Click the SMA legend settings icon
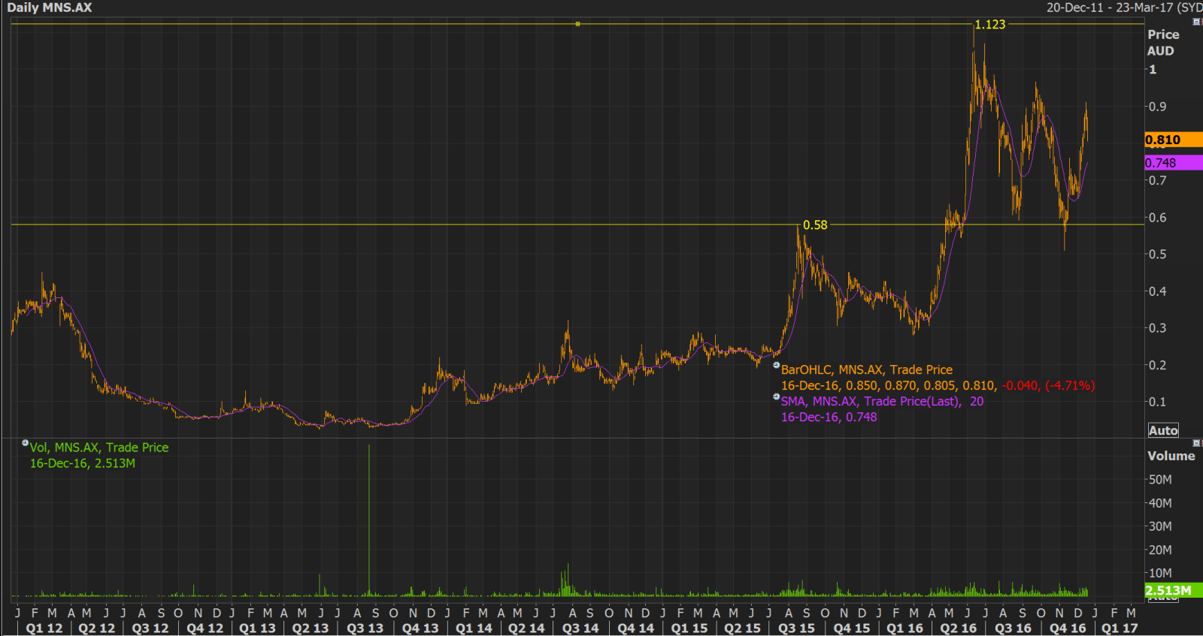Image resolution: width=1203 pixels, height=636 pixels. click(776, 396)
